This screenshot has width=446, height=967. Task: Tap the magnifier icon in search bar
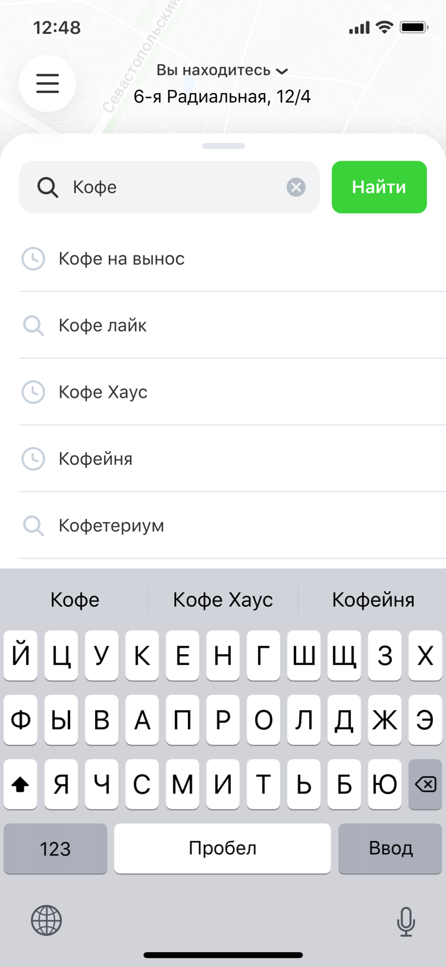[48, 187]
